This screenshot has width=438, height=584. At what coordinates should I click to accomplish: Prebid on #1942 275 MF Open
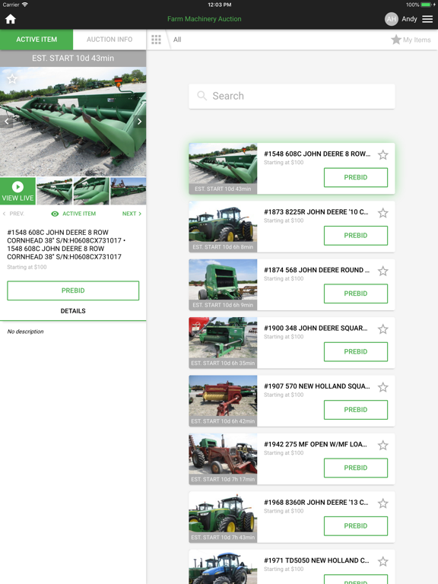356,468
